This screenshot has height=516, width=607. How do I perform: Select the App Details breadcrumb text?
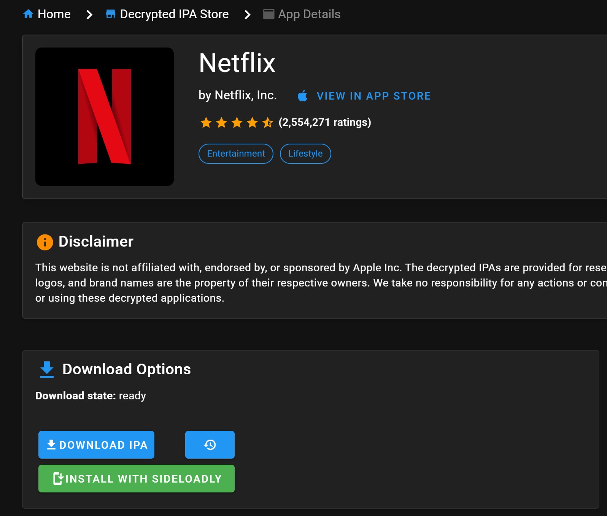[x=309, y=14]
